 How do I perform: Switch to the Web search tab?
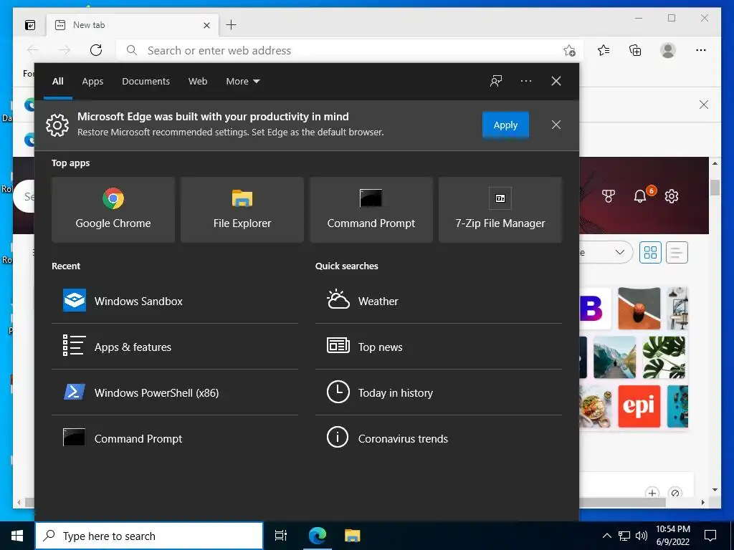pos(198,82)
